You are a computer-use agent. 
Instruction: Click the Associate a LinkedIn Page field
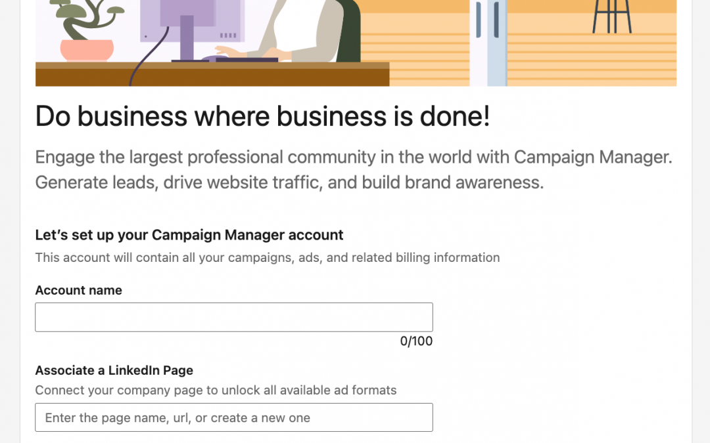click(233, 417)
